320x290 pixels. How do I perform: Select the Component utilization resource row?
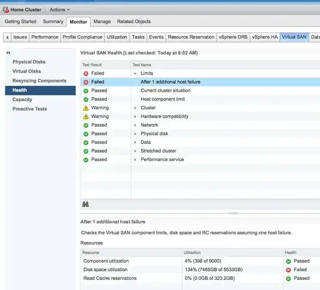coord(200,261)
